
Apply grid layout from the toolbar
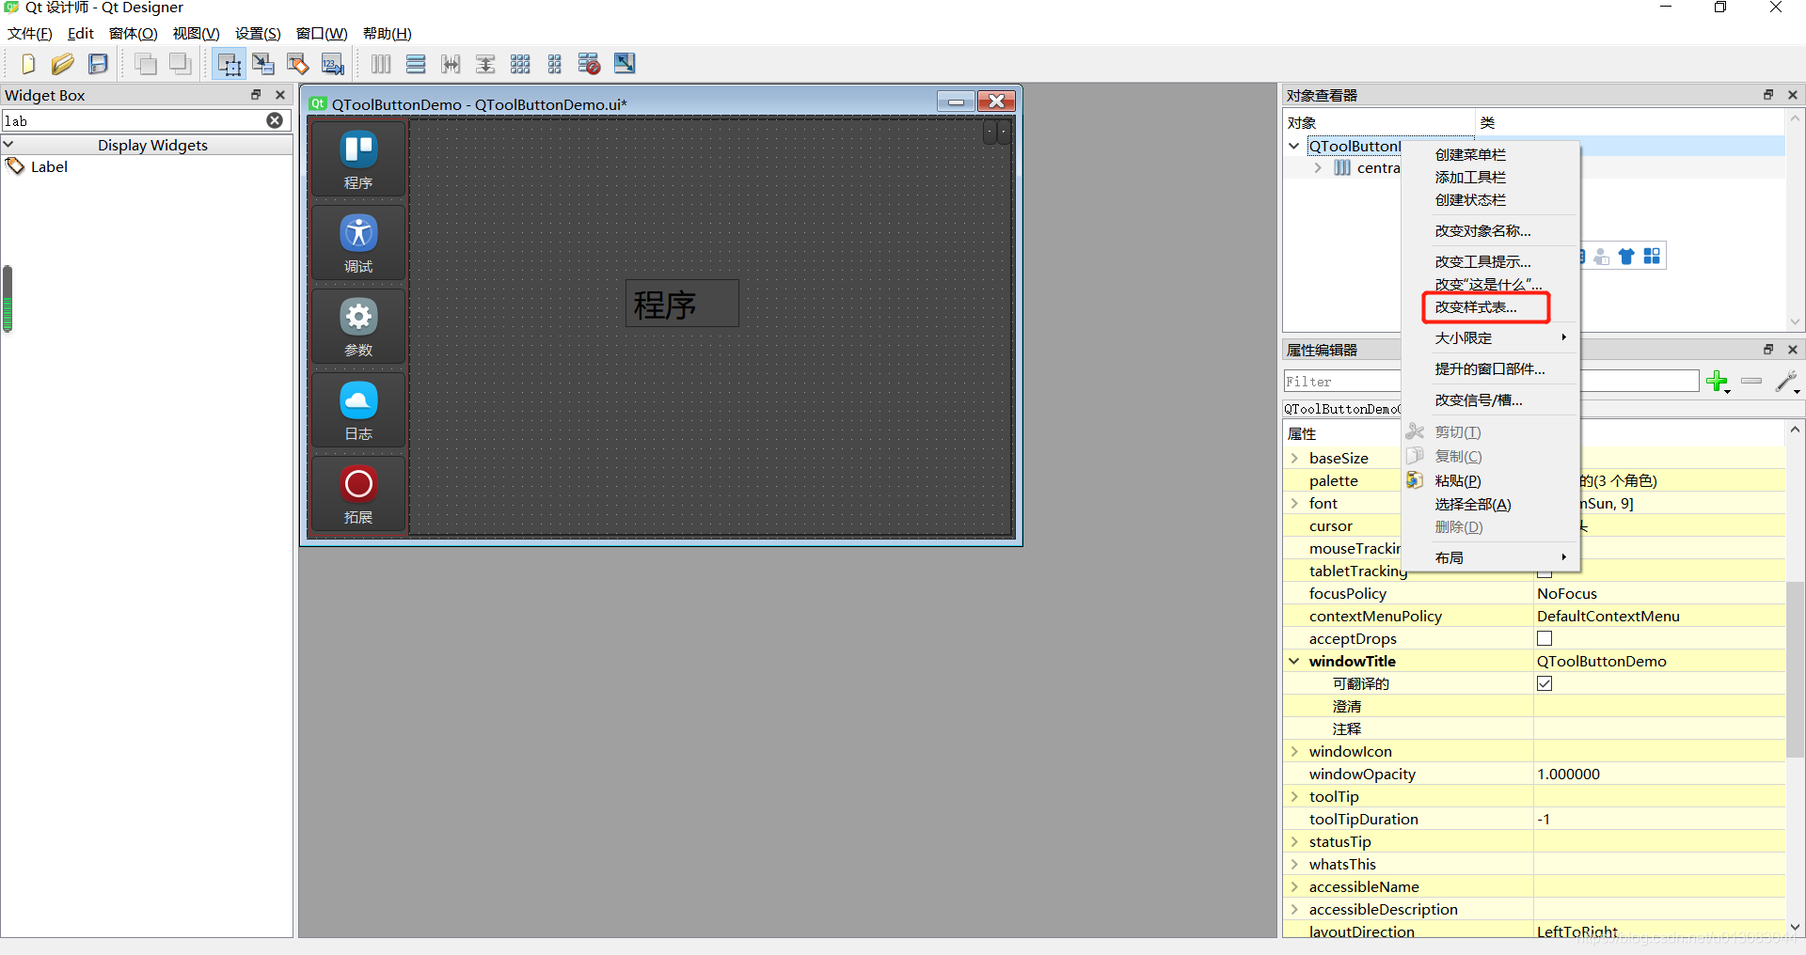click(520, 64)
